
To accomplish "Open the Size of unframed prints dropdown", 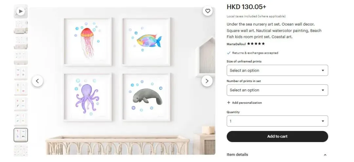I will 277,70.
